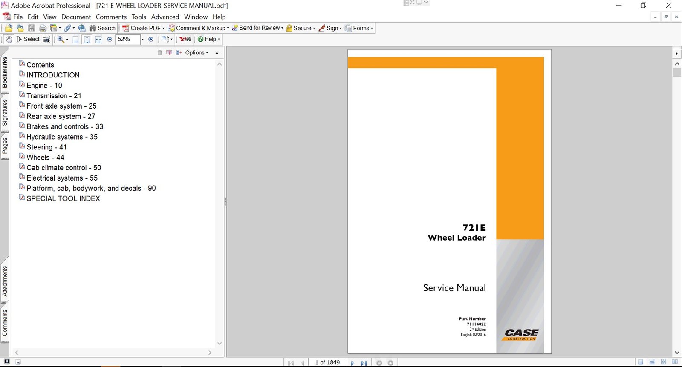Open the Hydraulic systems - 35 bookmark
Viewport: 682px width, 367px height.
pos(62,137)
